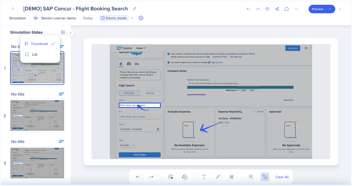Open settings gear next to Demo mode
This screenshot has width=352, height=186.
point(141,18)
